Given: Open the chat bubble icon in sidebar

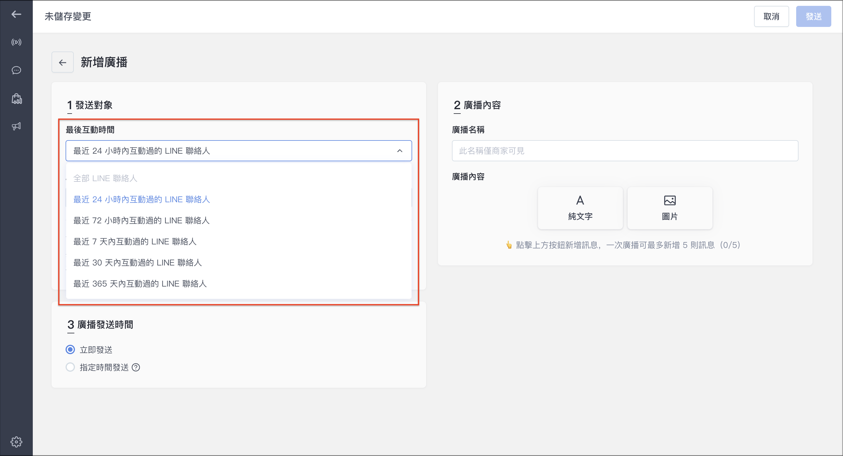Looking at the screenshot, I should coord(16,70).
